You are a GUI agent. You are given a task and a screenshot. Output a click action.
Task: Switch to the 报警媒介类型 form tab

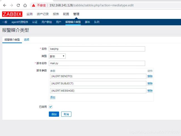[12, 40]
